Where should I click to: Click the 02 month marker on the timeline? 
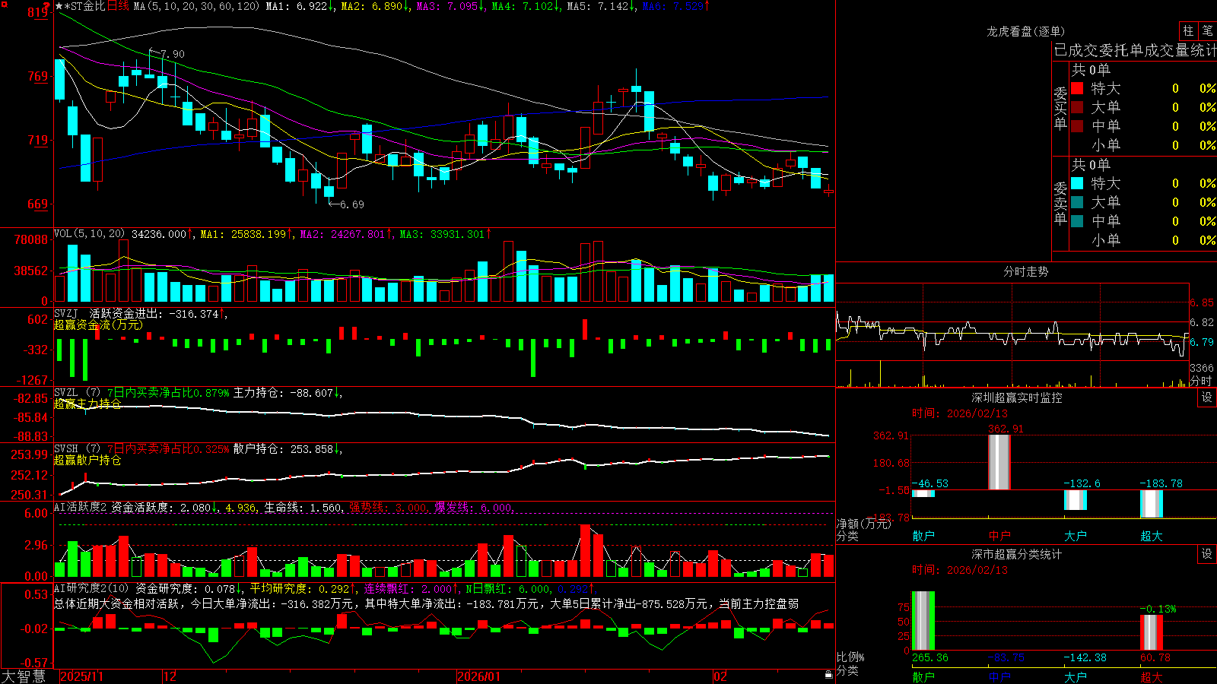click(x=720, y=676)
